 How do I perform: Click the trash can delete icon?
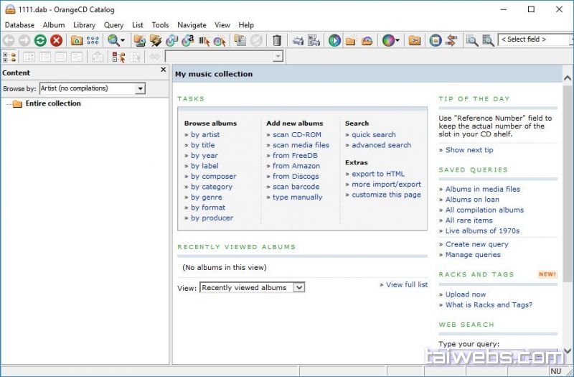pyautogui.click(x=277, y=41)
